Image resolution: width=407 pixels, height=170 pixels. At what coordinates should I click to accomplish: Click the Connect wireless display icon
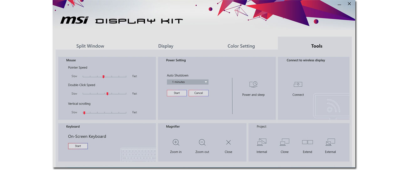click(298, 85)
